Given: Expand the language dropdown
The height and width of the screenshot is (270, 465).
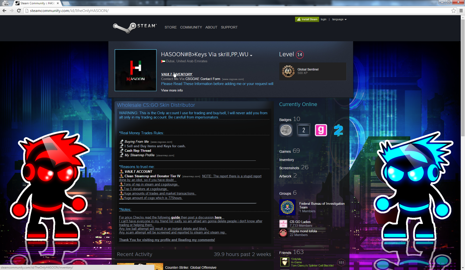Looking at the screenshot, I should (339, 19).
